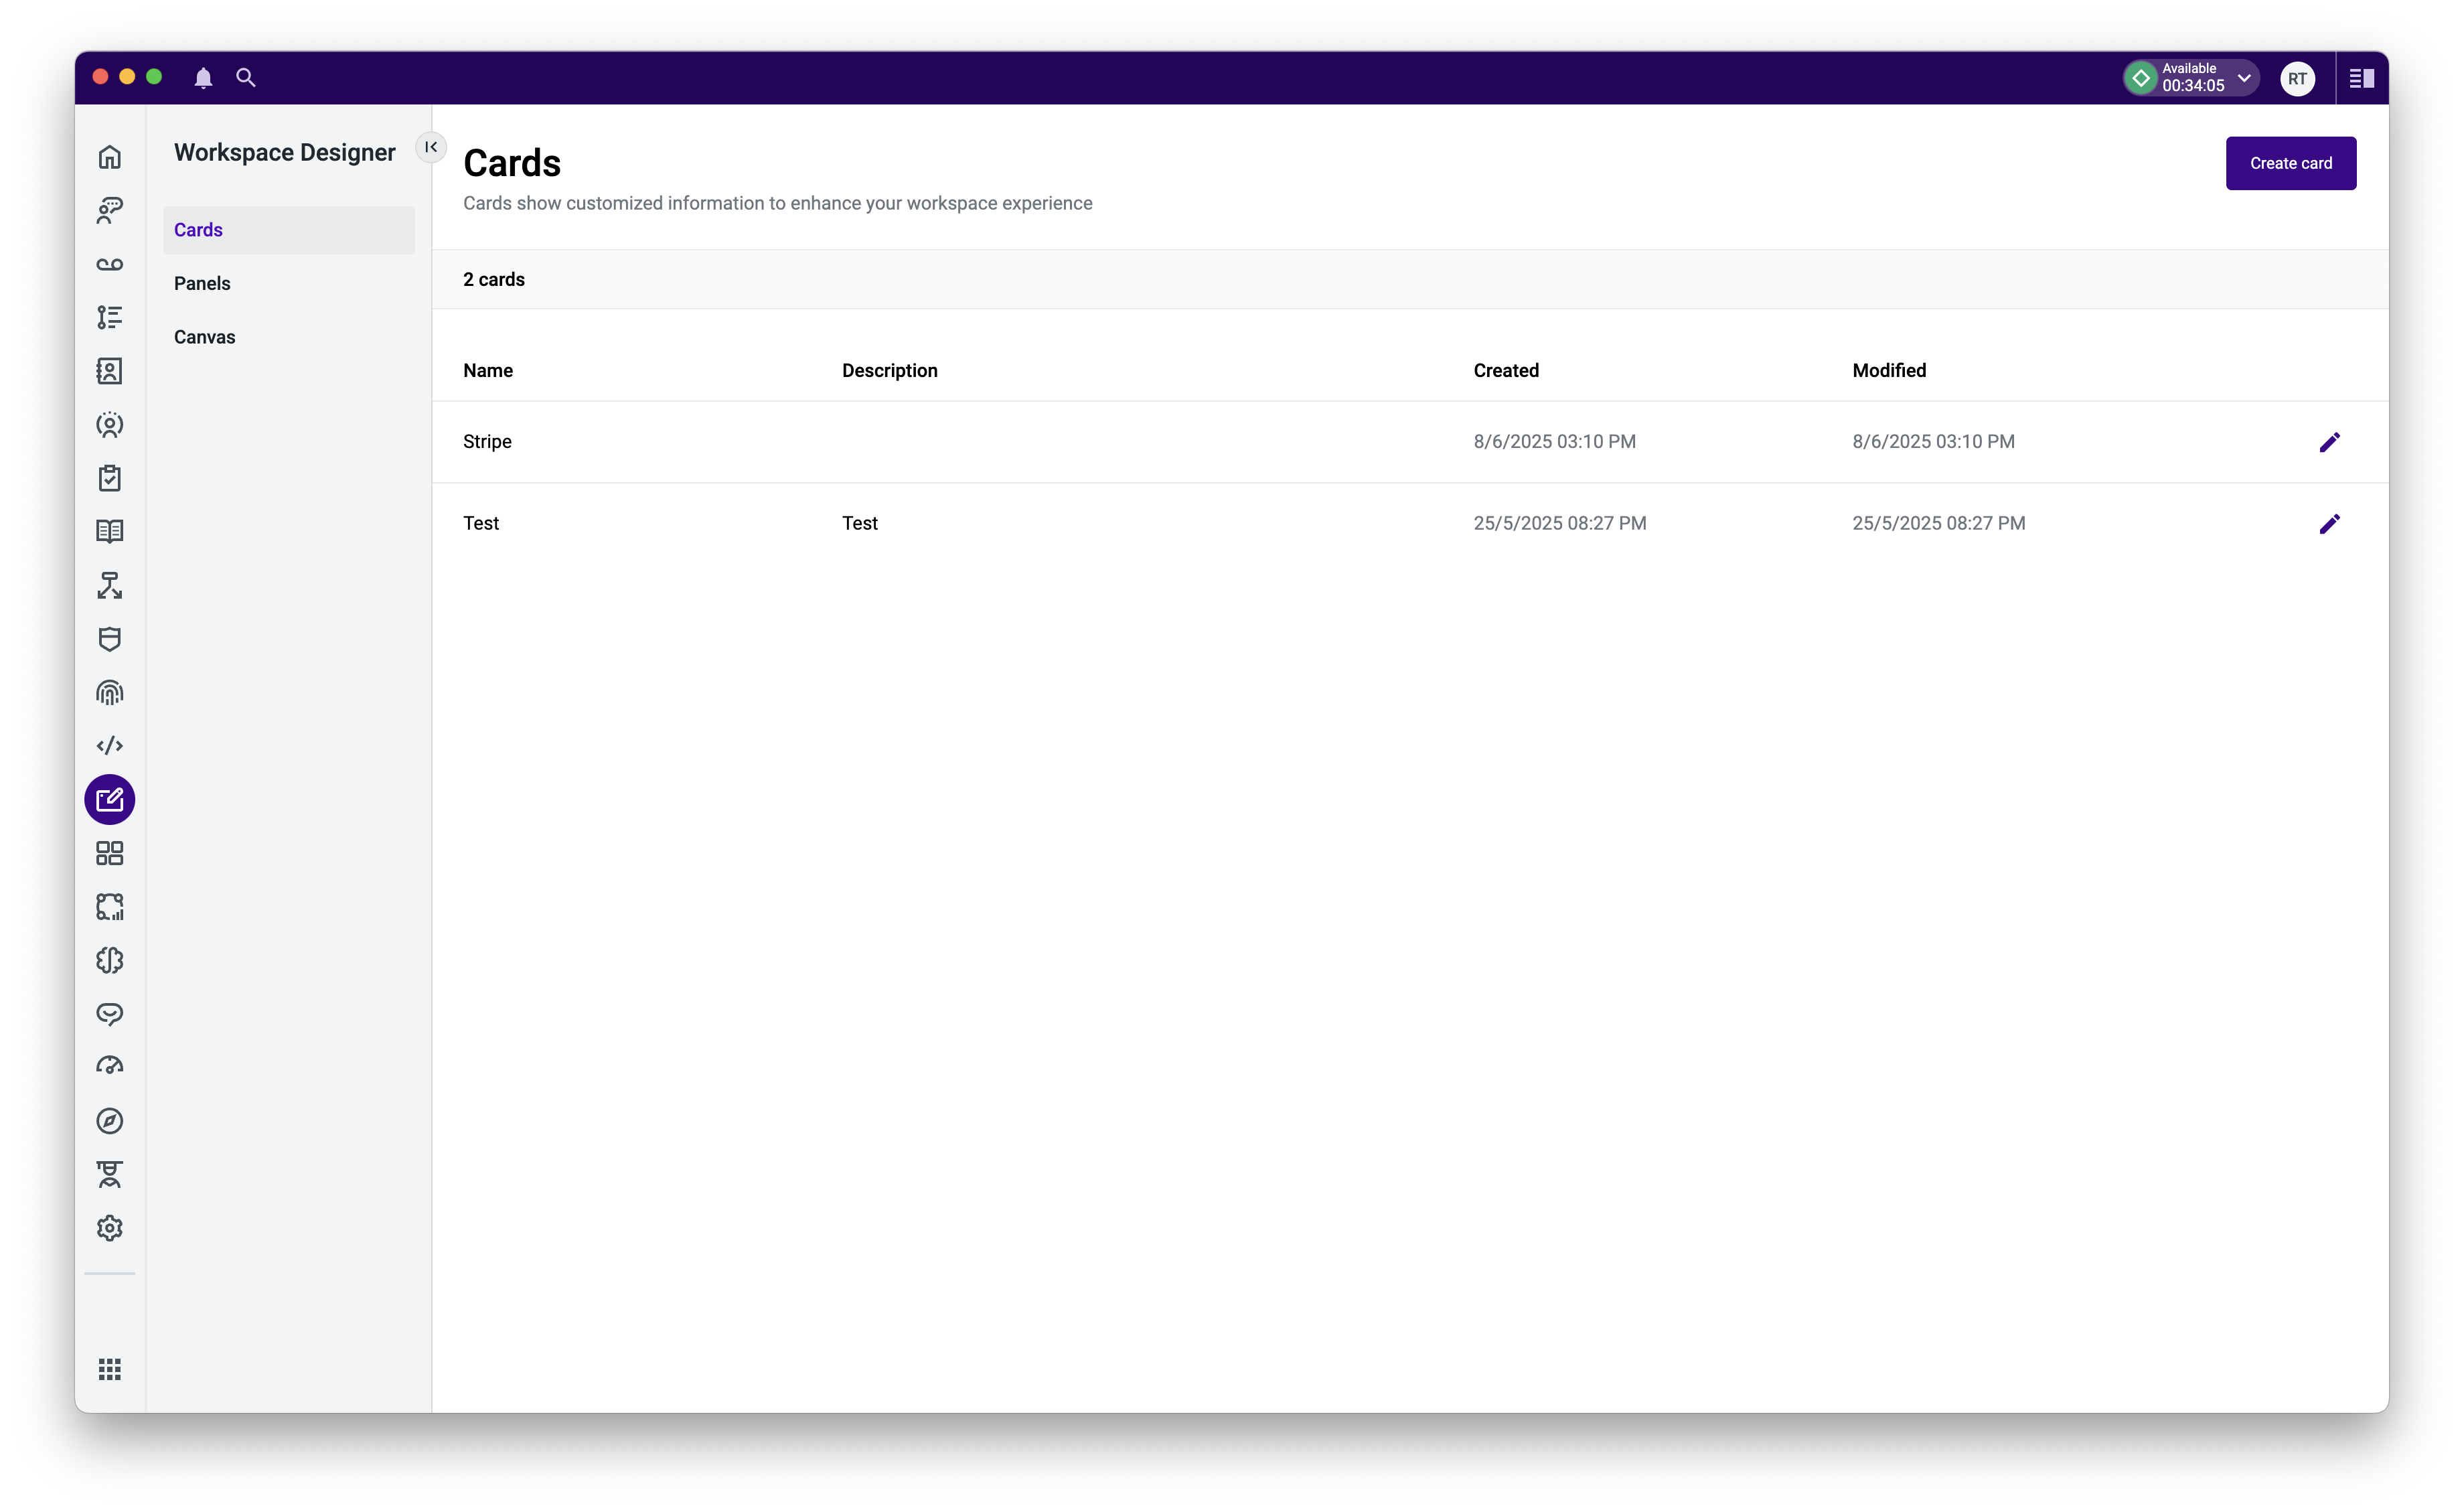Viewport: 2464px width, 1512px height.
Task: Click the Test description cell
Action: pyautogui.click(x=860, y=524)
